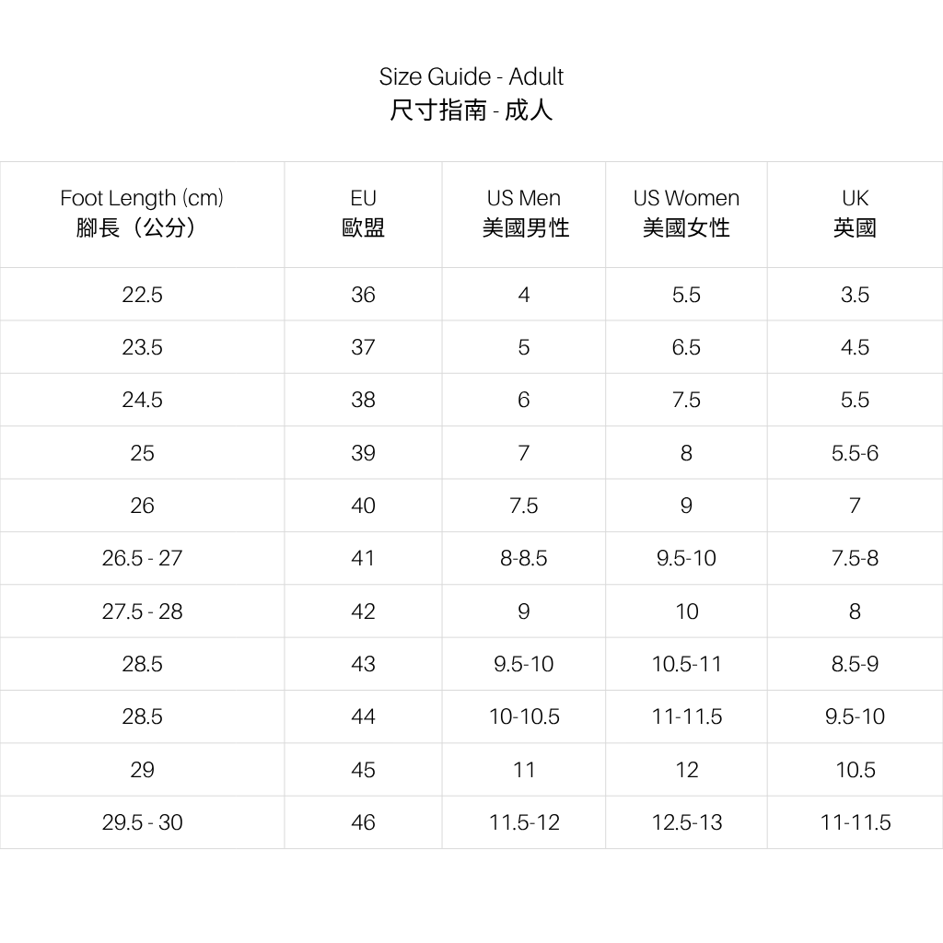Screen dimensions: 943x943
Task: Click the US Women 10.5-11 cell
Action: [x=686, y=664]
